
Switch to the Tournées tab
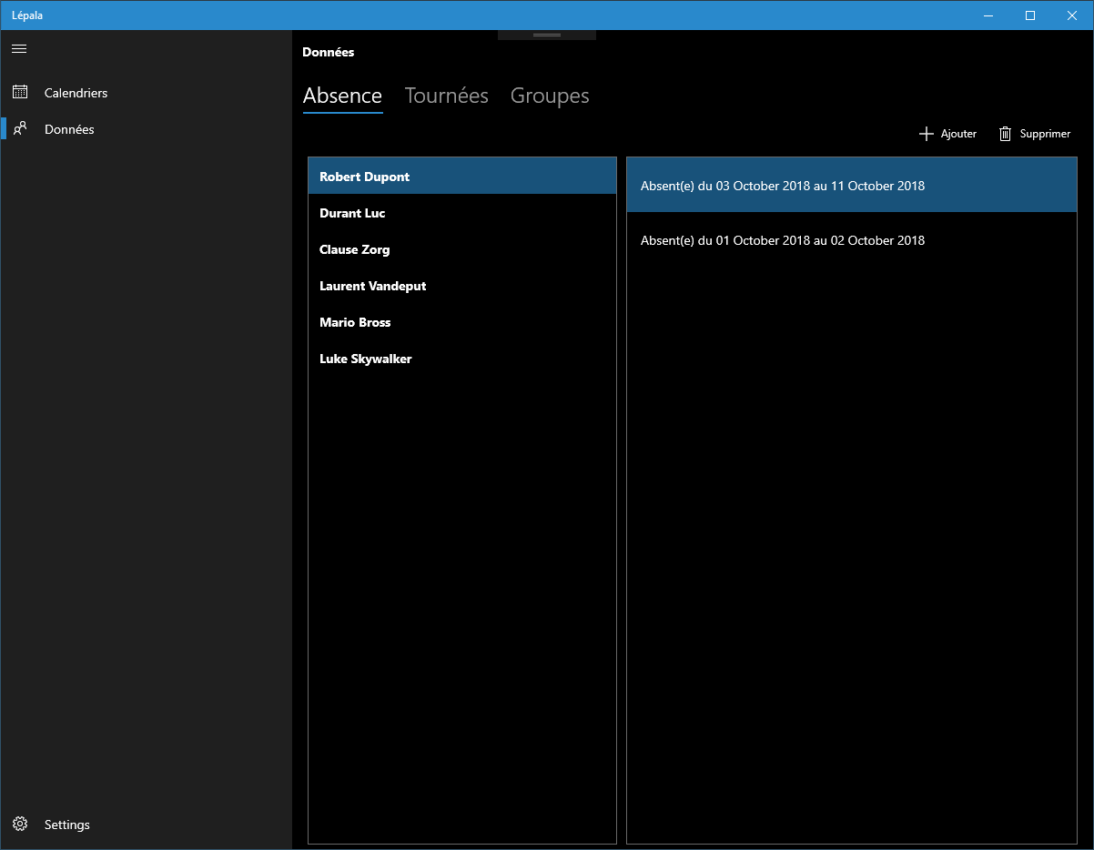point(446,96)
